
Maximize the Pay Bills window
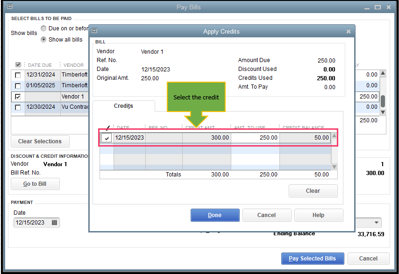(378, 7)
